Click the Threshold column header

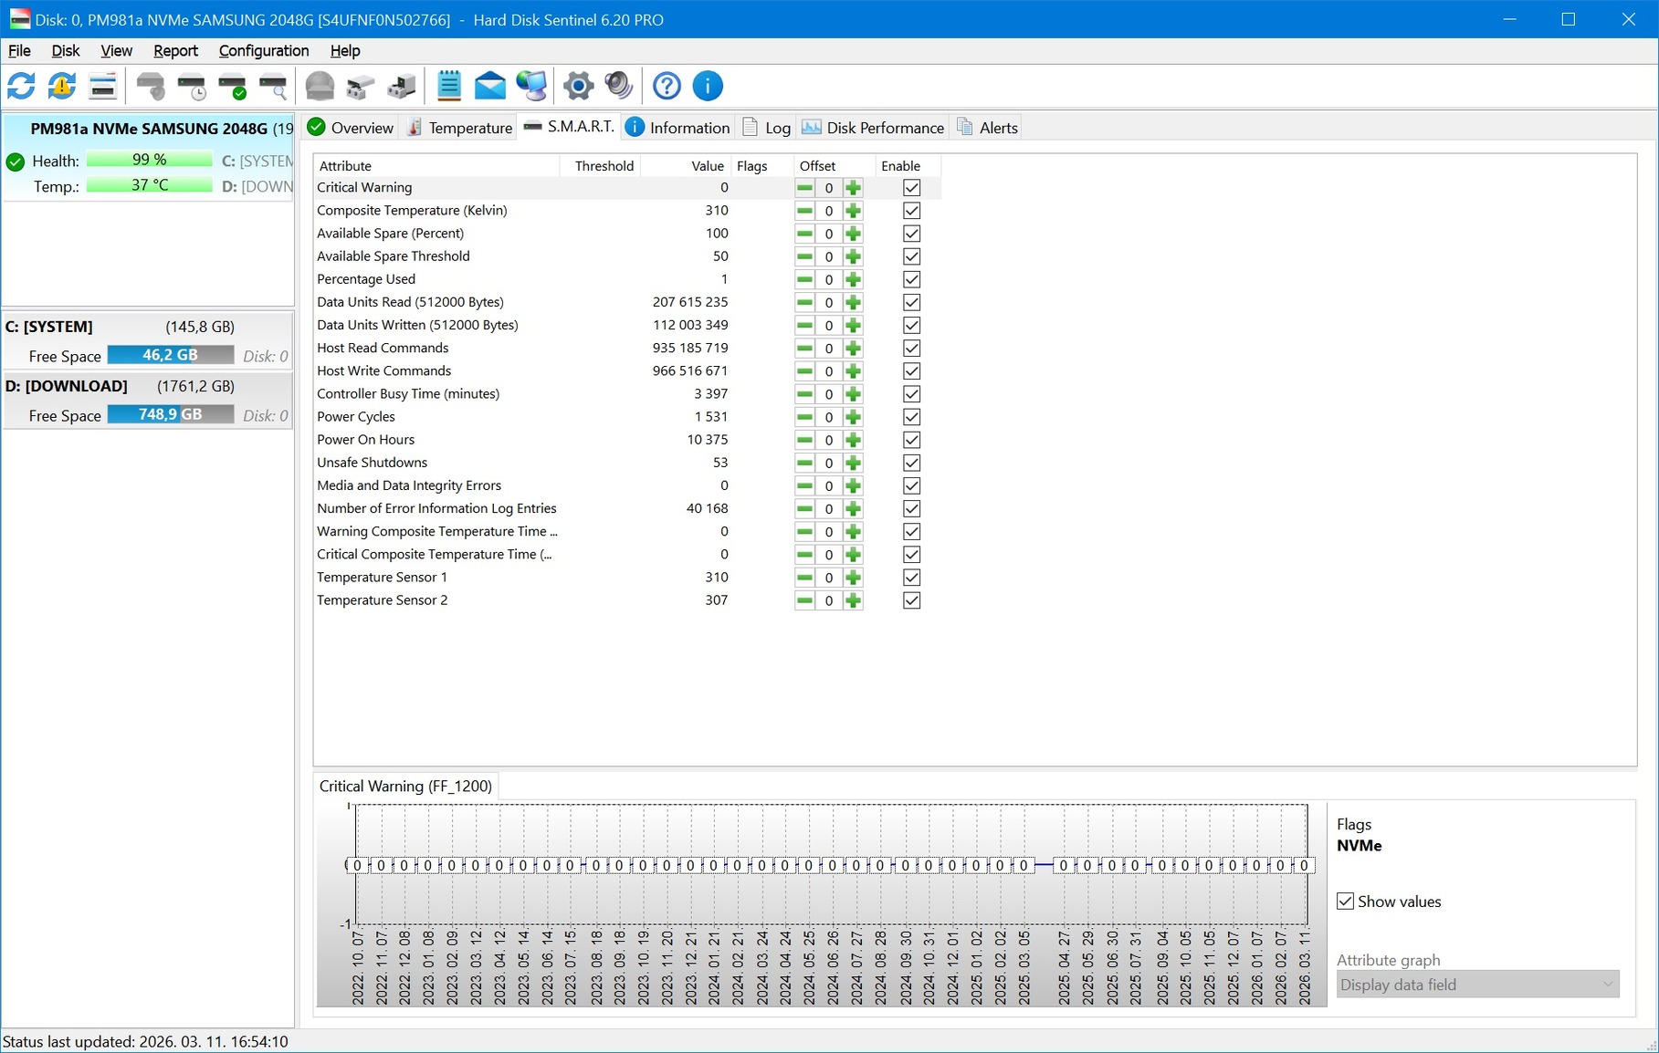pos(600,166)
